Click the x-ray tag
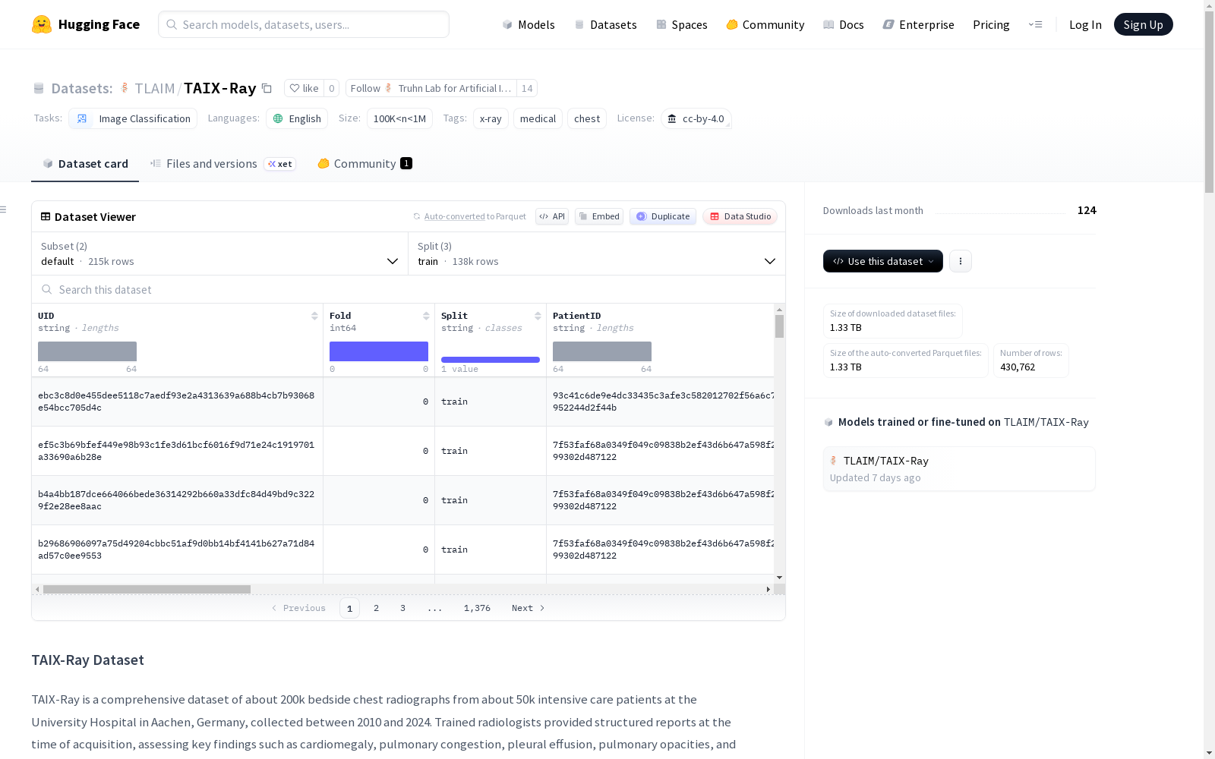The height and width of the screenshot is (759, 1215). click(x=491, y=118)
